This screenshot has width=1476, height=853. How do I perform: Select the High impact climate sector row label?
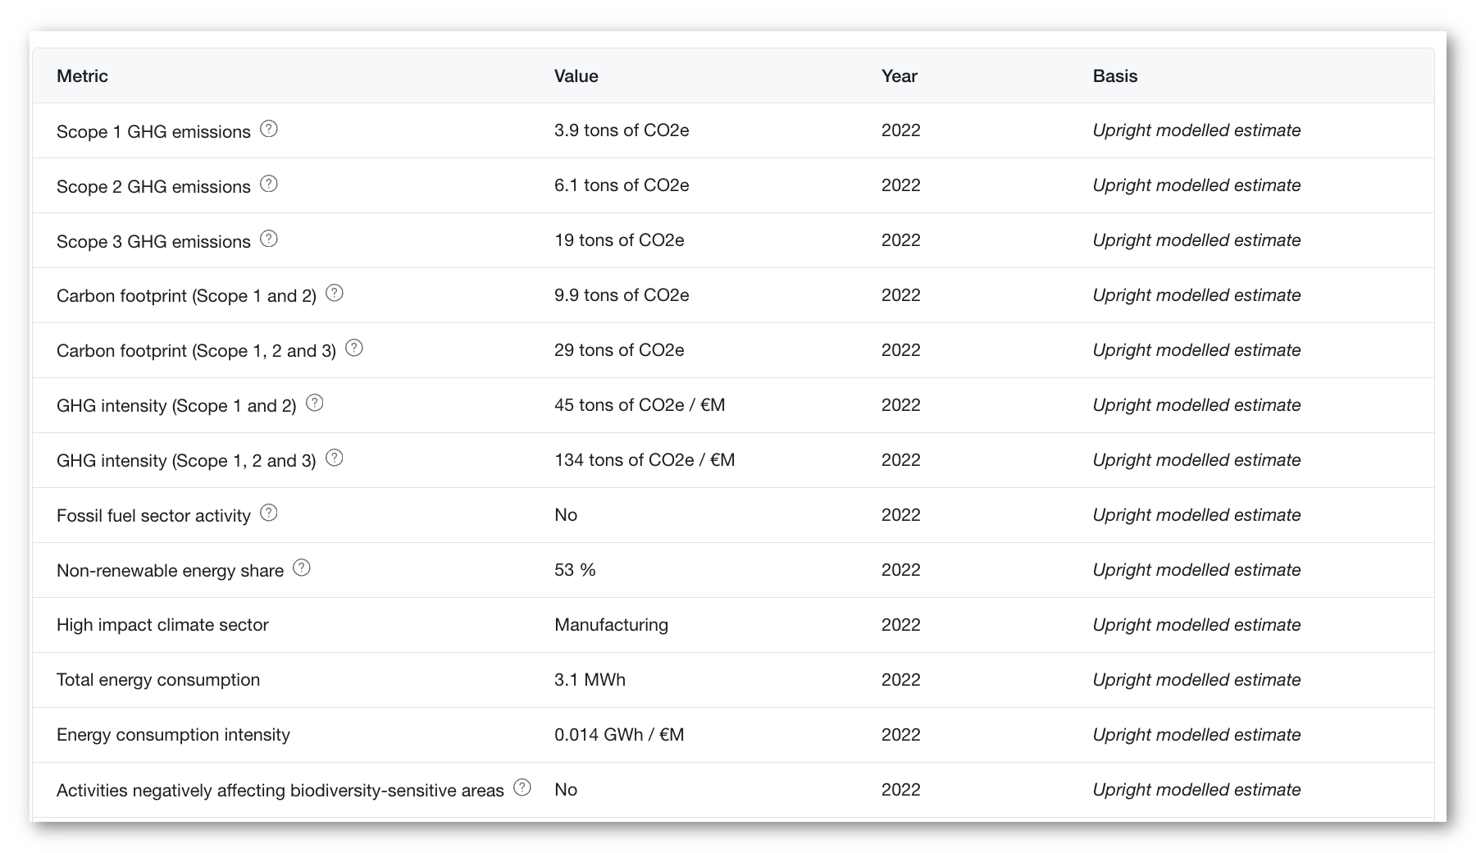click(162, 625)
